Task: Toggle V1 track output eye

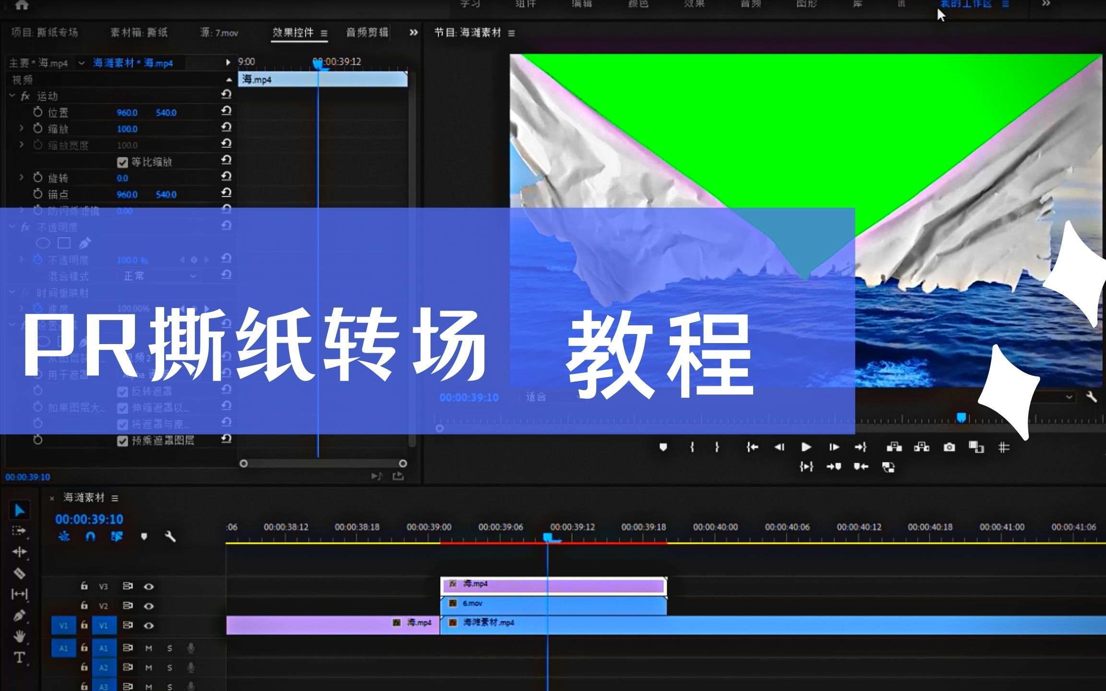Action: (x=149, y=625)
